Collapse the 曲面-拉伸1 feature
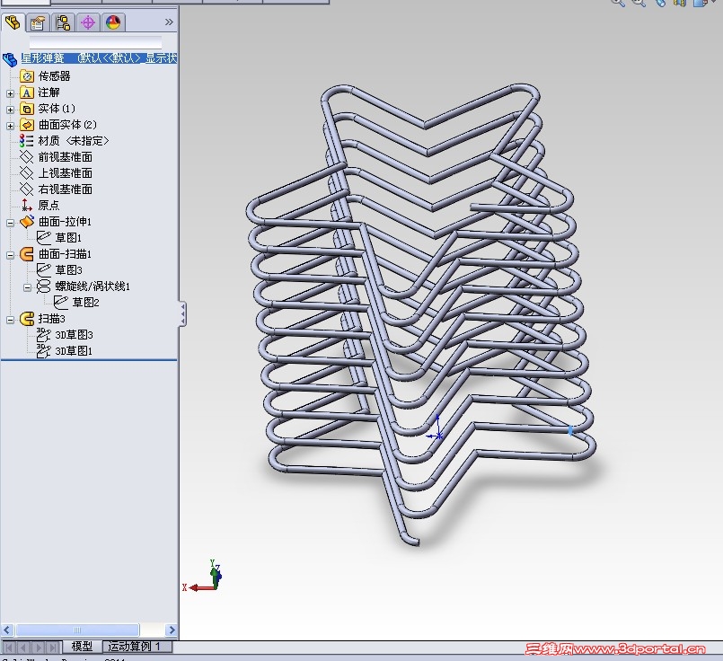This screenshot has width=723, height=661. click(x=10, y=223)
